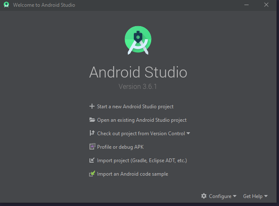
Task: Click the plus icon for new project
Action: pos(92,106)
